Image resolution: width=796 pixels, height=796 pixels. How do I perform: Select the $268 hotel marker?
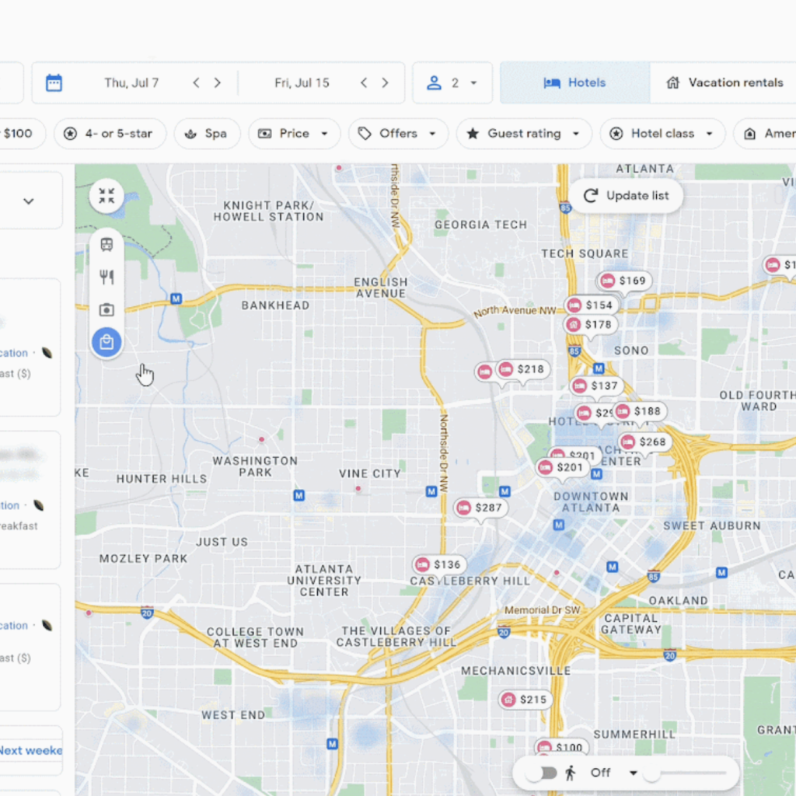(645, 442)
